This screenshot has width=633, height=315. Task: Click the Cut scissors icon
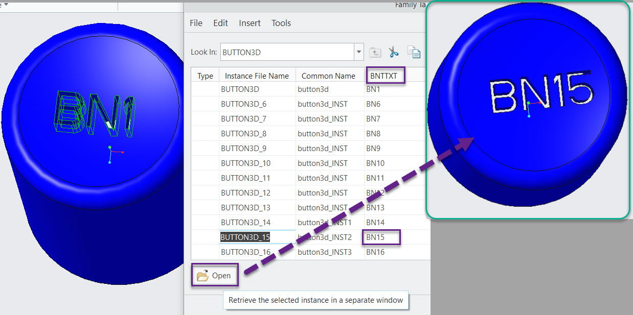(394, 52)
